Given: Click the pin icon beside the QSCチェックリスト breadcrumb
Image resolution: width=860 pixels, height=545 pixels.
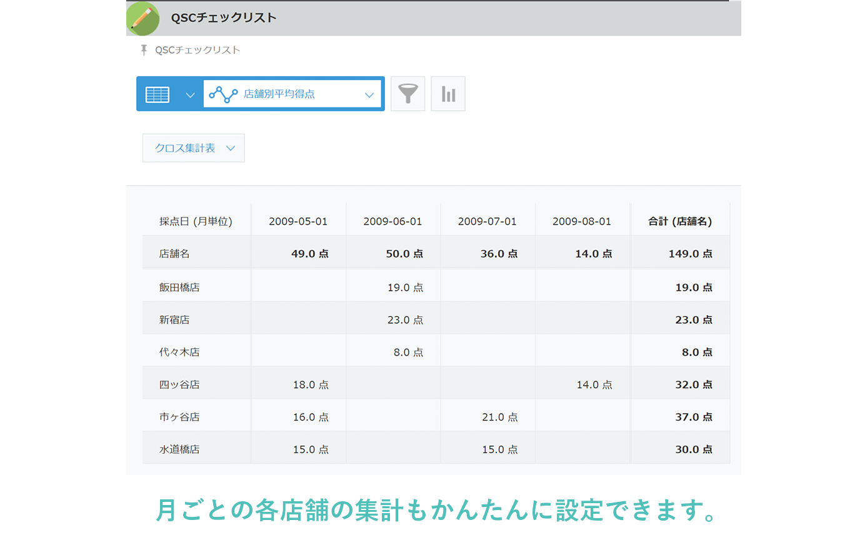Looking at the screenshot, I should pos(144,50).
